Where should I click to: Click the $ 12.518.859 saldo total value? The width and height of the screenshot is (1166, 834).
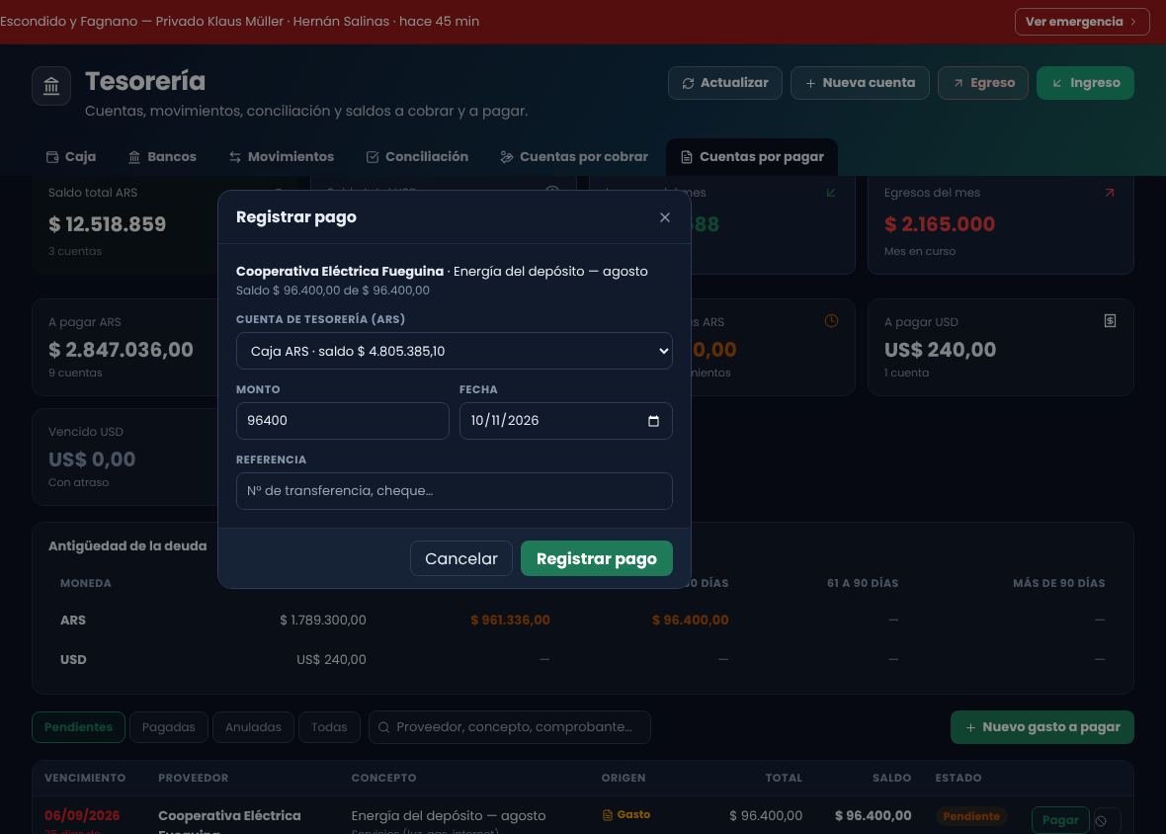click(107, 223)
